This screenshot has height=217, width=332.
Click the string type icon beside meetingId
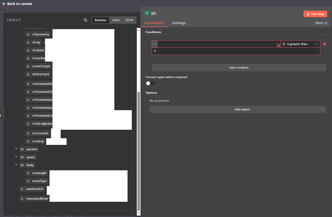click(x=28, y=173)
